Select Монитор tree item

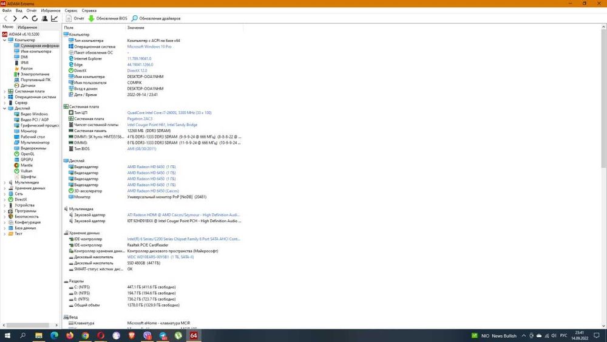[29, 131]
